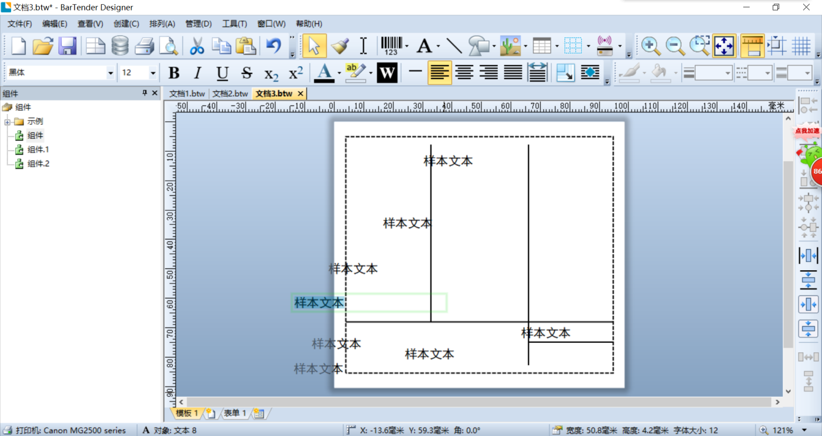Select the picture tool with cactus icon
822x436 pixels.
(x=510, y=46)
